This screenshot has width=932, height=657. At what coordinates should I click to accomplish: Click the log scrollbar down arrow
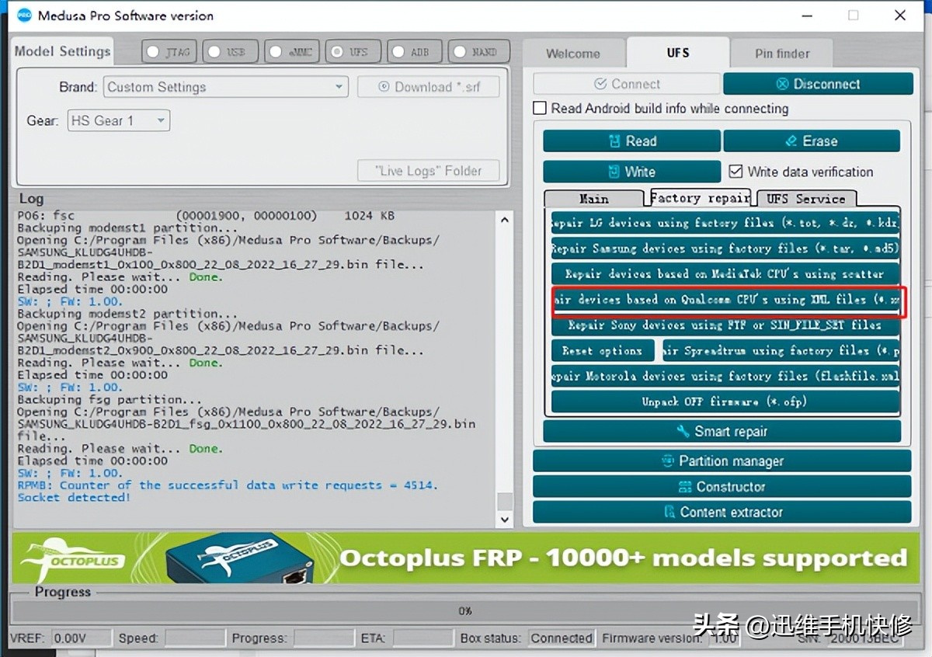click(x=505, y=519)
